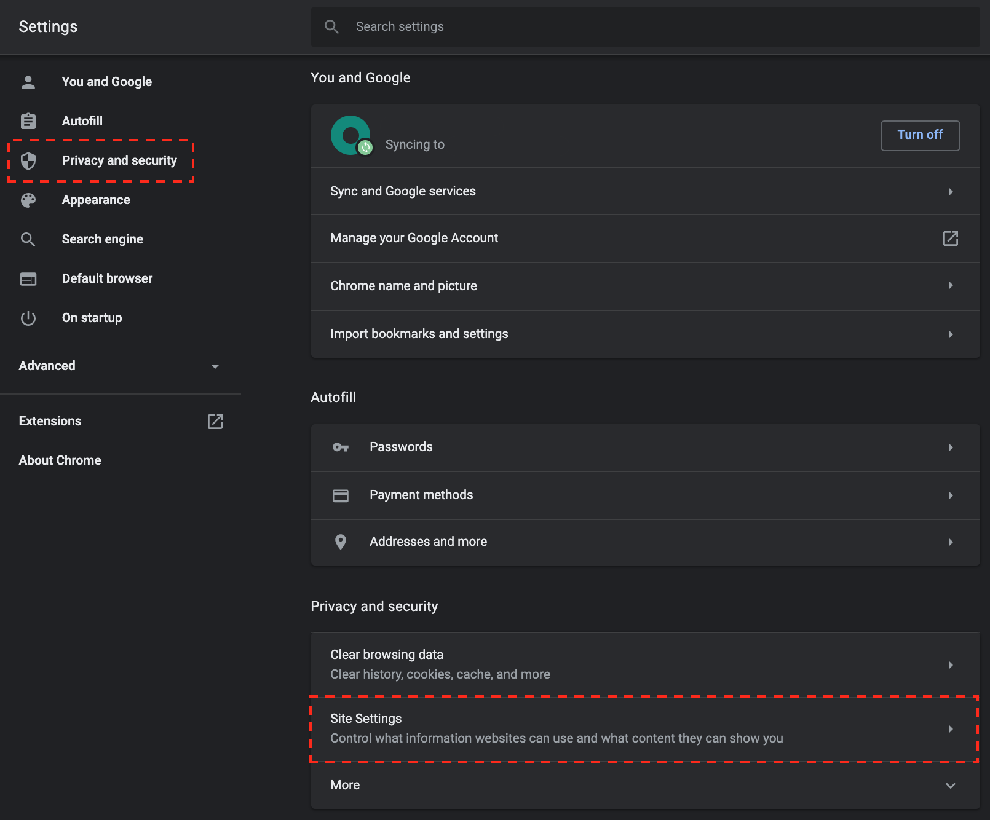
Task: Click Addresses and more label
Action: tap(428, 542)
